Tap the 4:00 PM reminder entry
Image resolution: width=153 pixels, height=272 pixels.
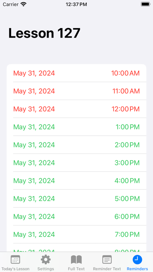pyautogui.click(x=76, y=181)
